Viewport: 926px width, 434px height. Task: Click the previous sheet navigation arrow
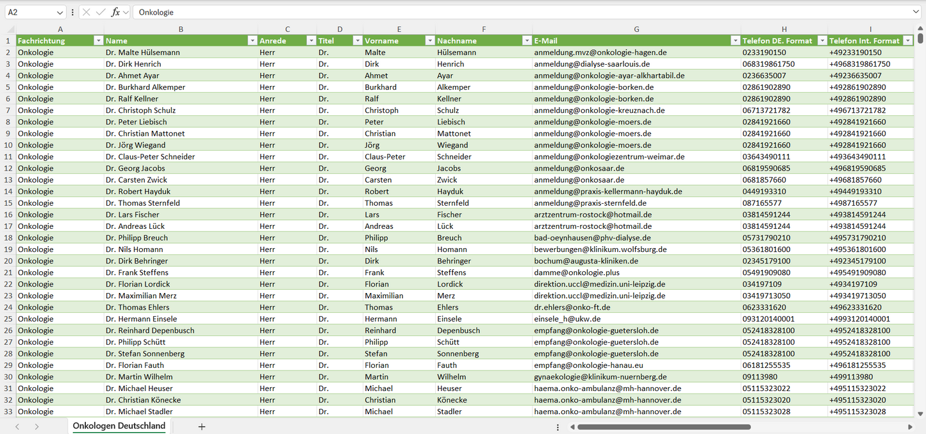tap(17, 426)
